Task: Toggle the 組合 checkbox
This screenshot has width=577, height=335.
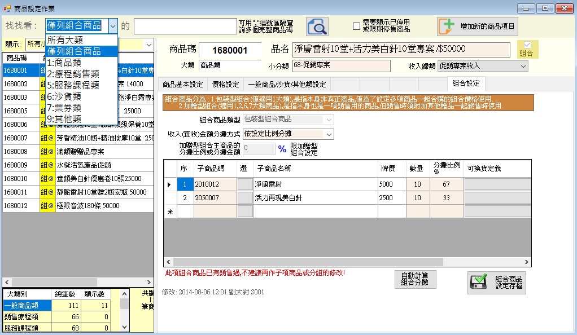Action: 527,45
